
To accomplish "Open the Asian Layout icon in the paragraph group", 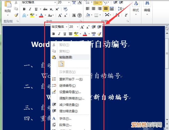I will [107, 15].
